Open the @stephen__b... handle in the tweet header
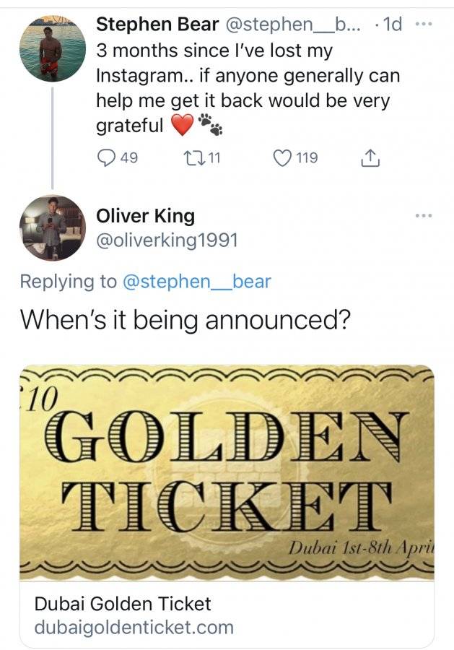The image size is (454, 650). 293,25
